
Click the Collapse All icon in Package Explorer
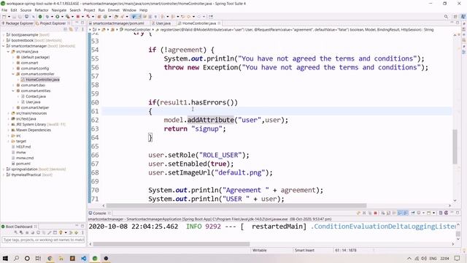click(x=66, y=29)
